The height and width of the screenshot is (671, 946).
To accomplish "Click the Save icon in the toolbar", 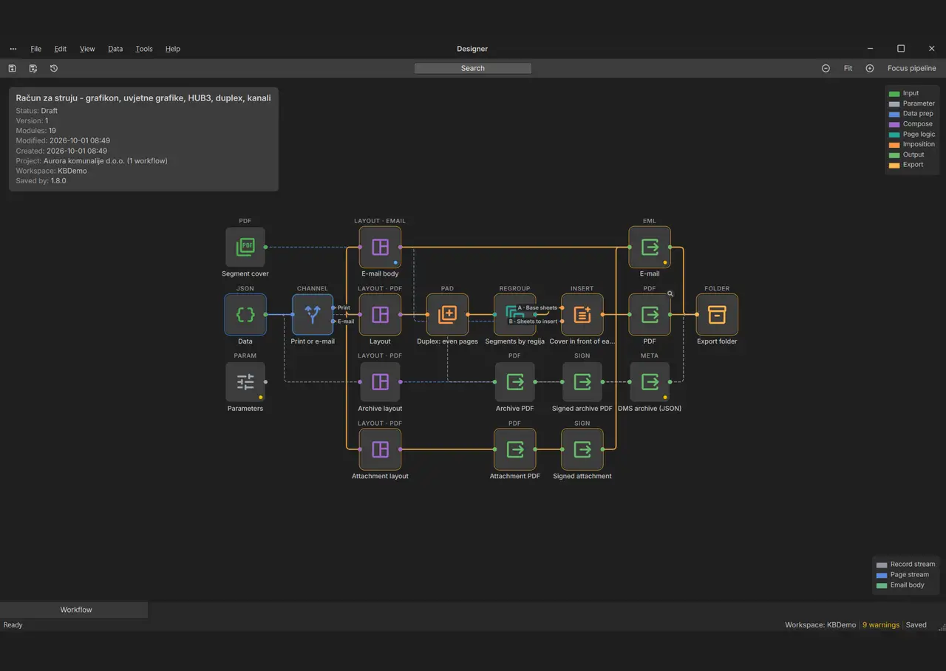I will 13,68.
